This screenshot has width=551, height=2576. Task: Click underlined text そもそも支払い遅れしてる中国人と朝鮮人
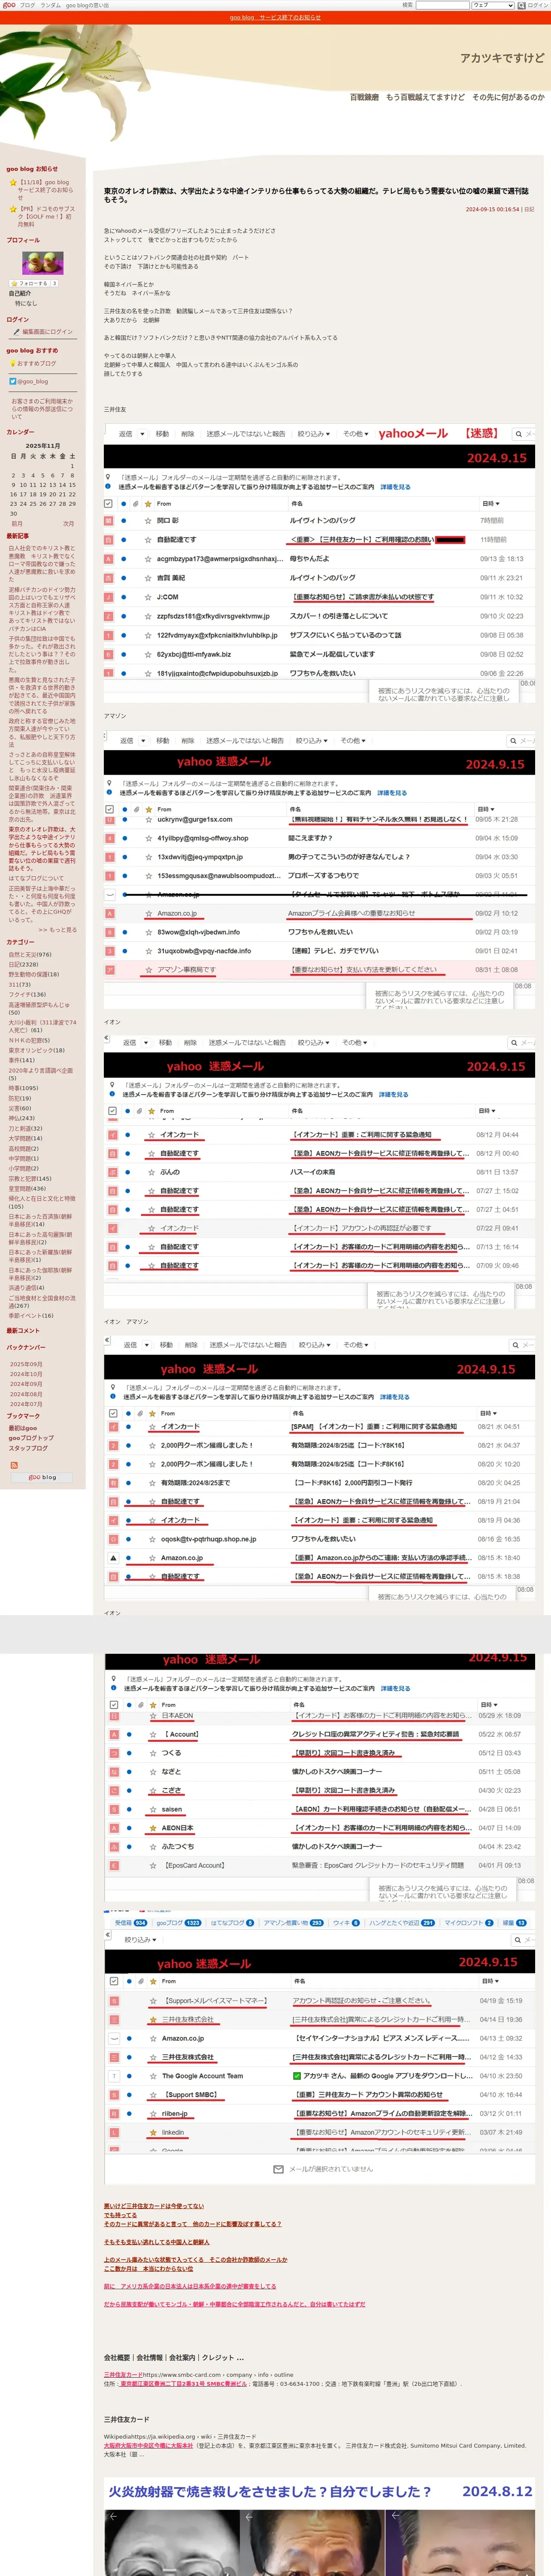pos(157,2242)
